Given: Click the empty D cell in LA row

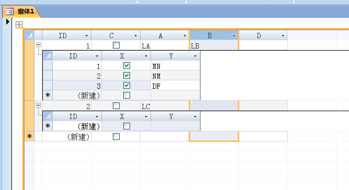Looking at the screenshot, I should click(263, 45).
